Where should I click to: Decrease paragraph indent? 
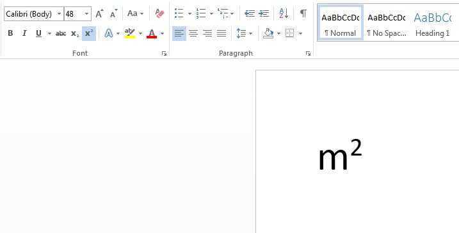(x=250, y=13)
